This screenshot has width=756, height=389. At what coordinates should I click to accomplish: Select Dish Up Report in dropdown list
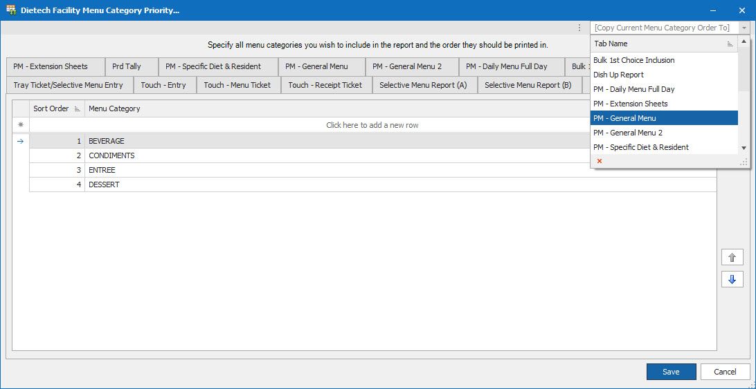click(x=664, y=75)
